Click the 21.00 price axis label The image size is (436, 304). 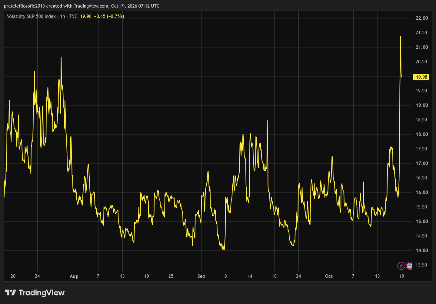(422, 47)
